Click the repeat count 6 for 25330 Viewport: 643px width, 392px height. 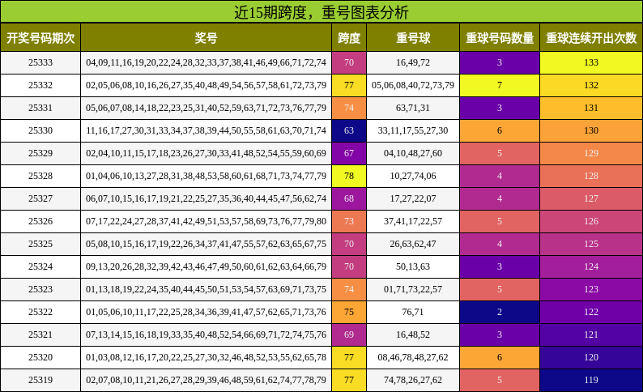[x=500, y=131]
